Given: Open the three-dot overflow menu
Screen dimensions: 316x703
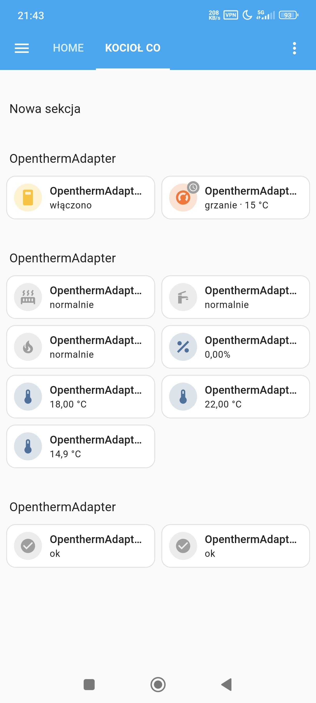Looking at the screenshot, I should 294,48.
